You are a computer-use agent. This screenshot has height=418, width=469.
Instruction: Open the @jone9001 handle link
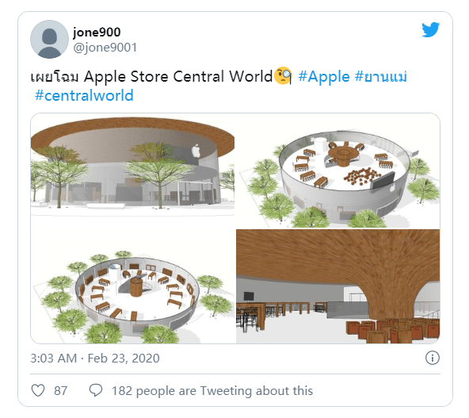(105, 48)
